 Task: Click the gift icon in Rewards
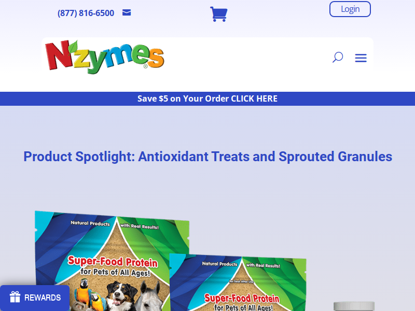(15, 296)
